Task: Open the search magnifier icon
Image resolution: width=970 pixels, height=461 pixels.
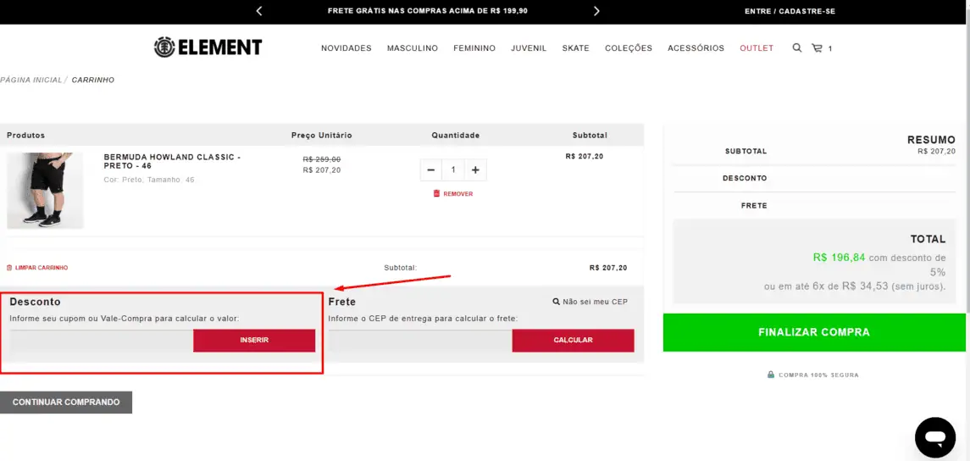Action: (x=797, y=47)
